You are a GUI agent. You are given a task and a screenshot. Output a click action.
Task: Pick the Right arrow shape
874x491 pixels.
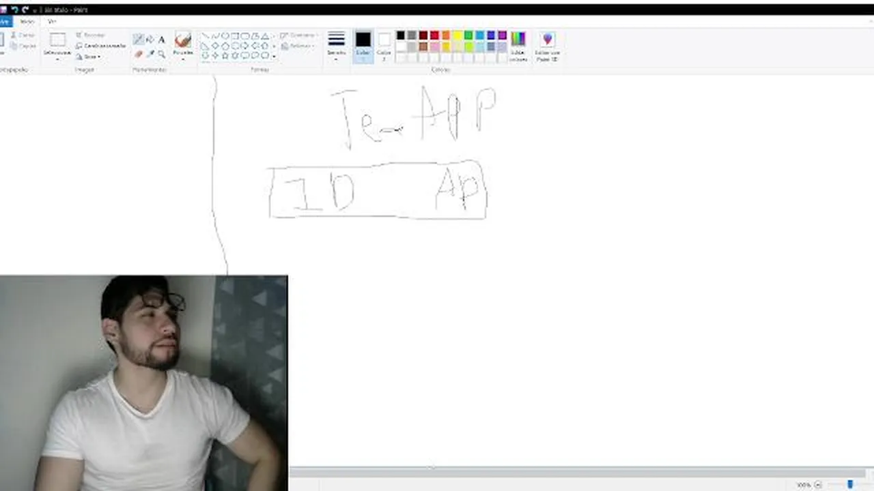coord(244,46)
